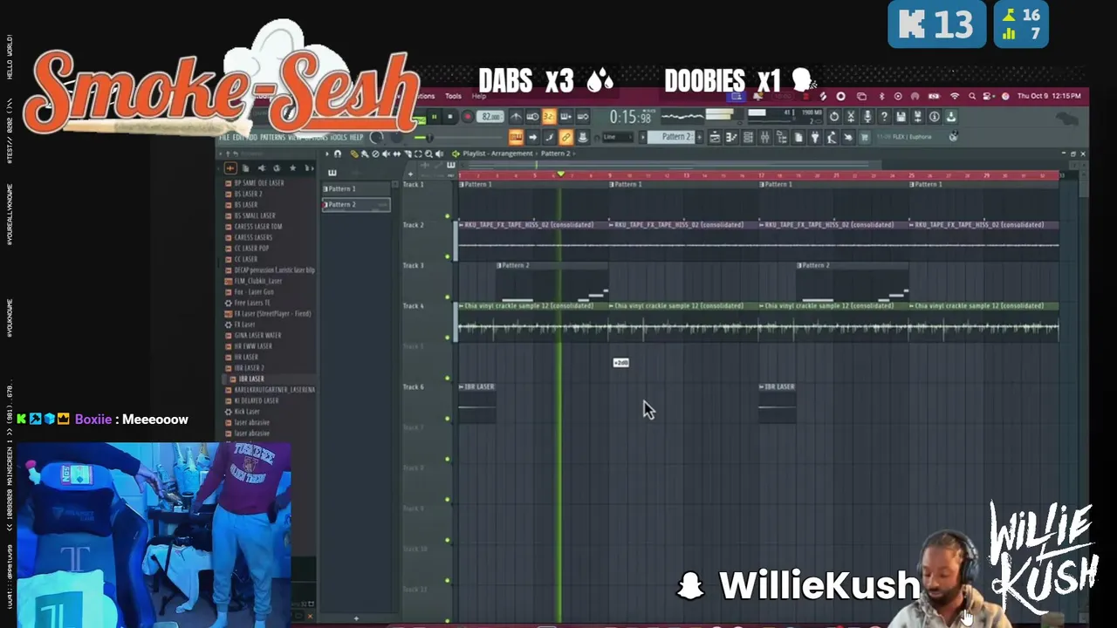Click the plus button beside Pattern 2 selector
The image size is (1117, 628).
click(701, 137)
